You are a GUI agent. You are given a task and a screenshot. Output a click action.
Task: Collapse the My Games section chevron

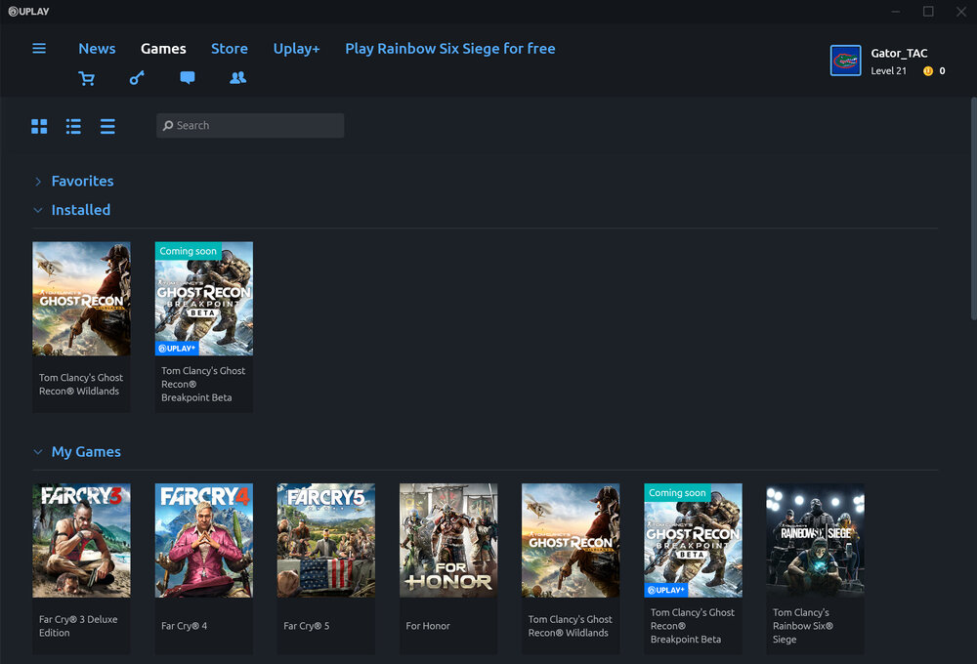38,452
